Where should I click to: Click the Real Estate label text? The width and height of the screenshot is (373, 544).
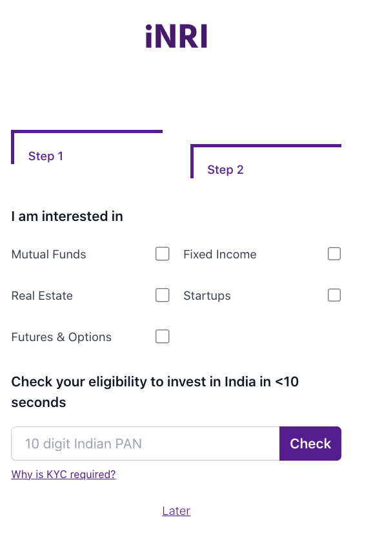[41, 295]
